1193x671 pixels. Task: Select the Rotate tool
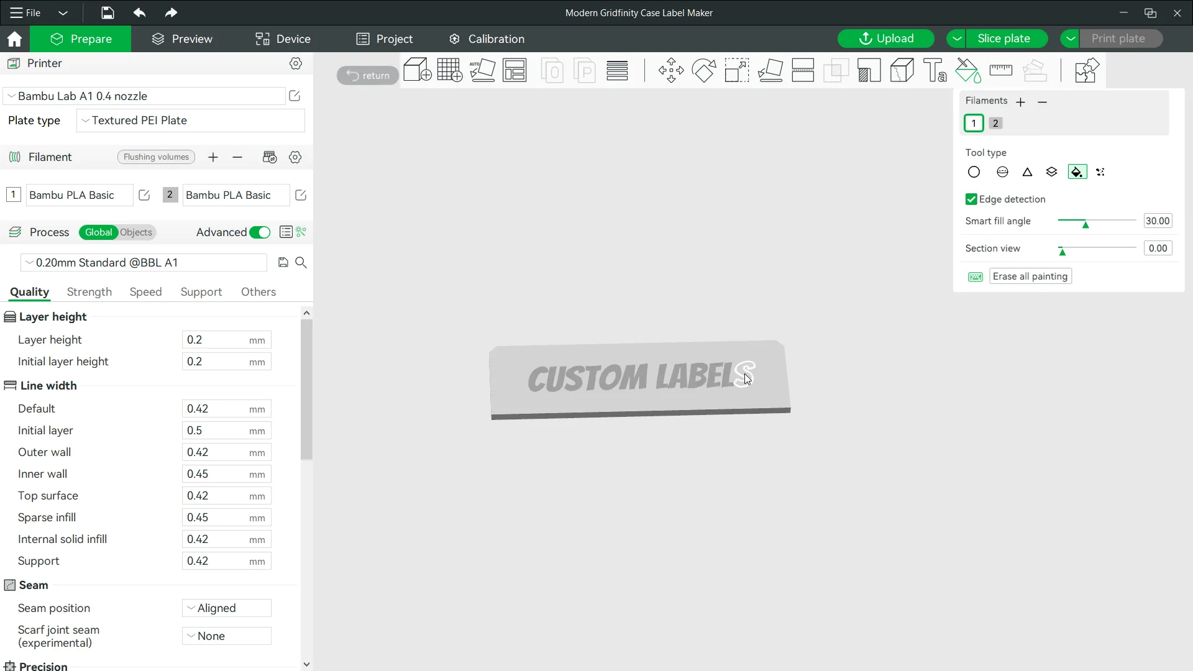pyautogui.click(x=704, y=70)
